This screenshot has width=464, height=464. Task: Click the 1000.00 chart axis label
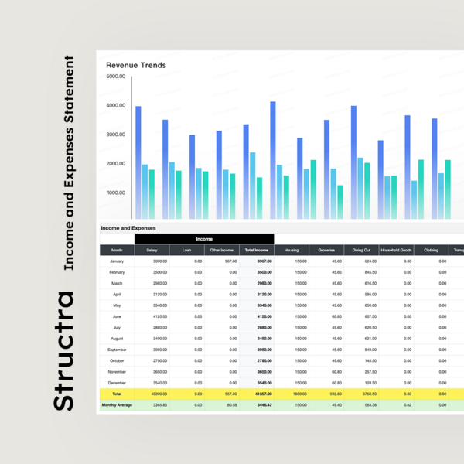(x=116, y=193)
